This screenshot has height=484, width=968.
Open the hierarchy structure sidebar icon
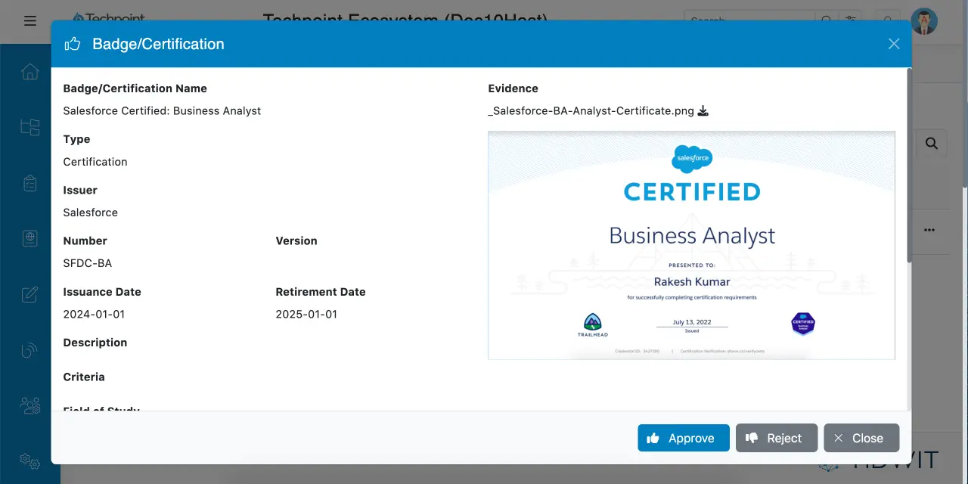tap(30, 127)
